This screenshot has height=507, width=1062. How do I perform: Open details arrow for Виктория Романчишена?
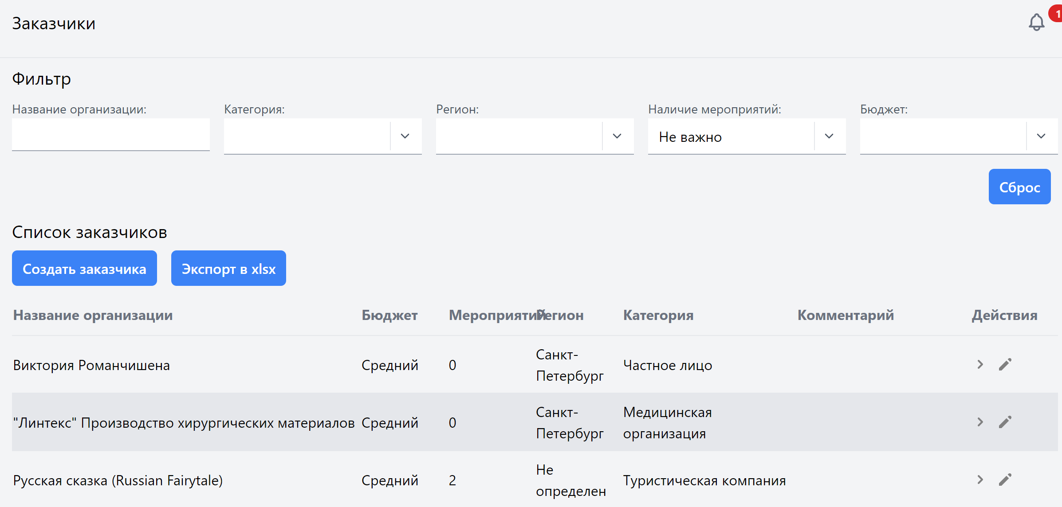[x=980, y=364]
